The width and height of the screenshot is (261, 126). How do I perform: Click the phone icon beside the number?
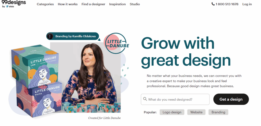[x=213, y=4]
